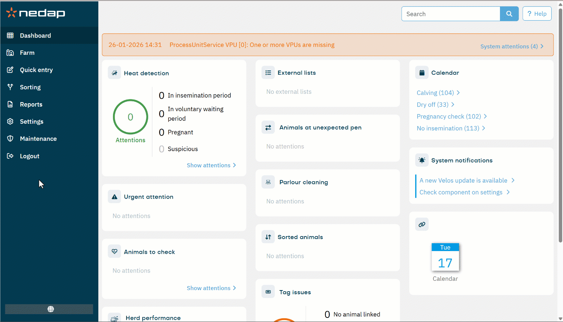
Task: Click the Calendar card header icon
Action: point(422,73)
